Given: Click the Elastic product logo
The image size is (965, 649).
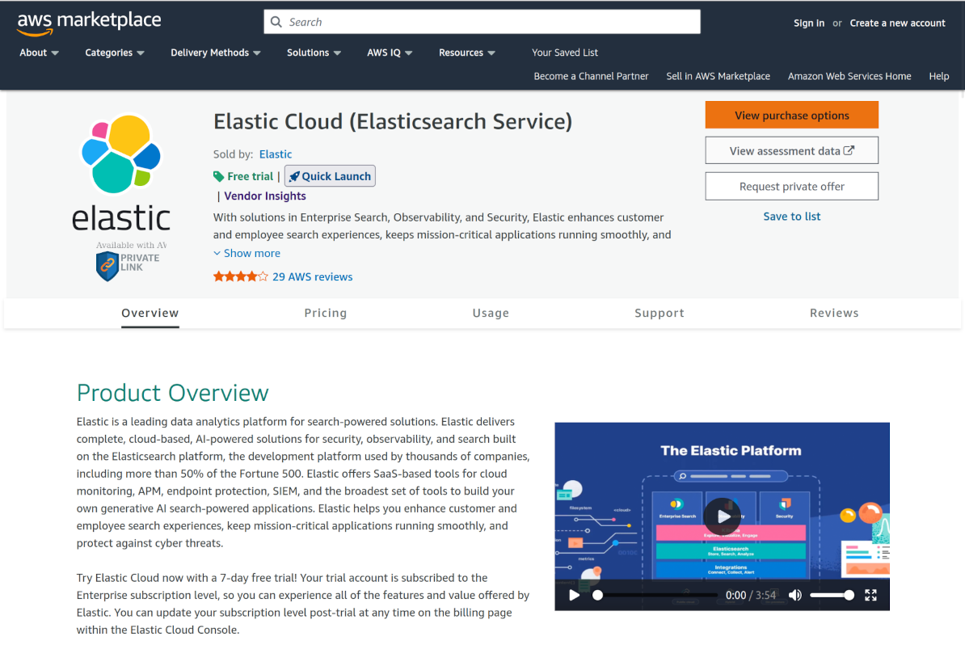Looking at the screenshot, I should [121, 172].
